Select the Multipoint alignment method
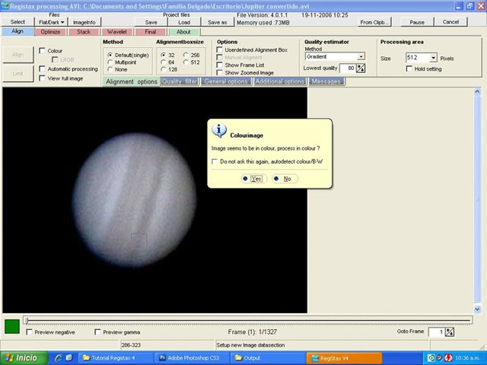This screenshot has height=365, width=487. (x=110, y=62)
